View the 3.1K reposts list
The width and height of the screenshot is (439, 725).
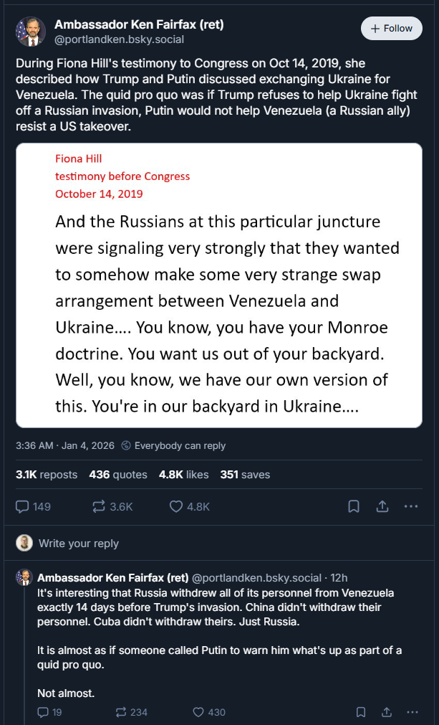click(x=47, y=475)
